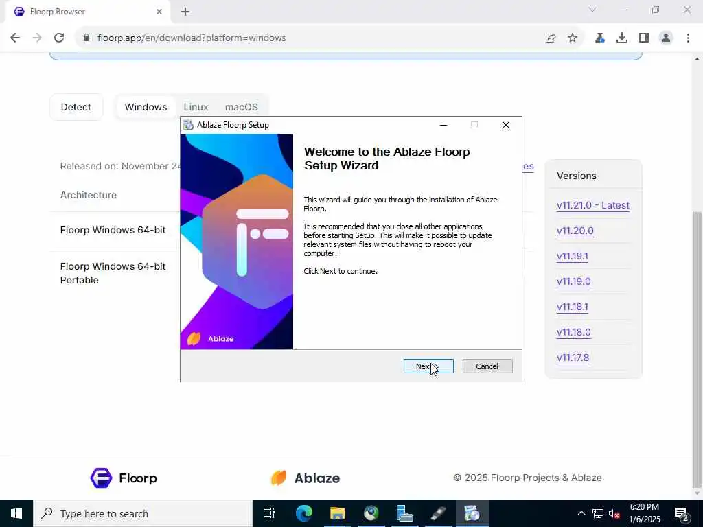
Task: Open the labs flask extension icon
Action: click(x=599, y=38)
